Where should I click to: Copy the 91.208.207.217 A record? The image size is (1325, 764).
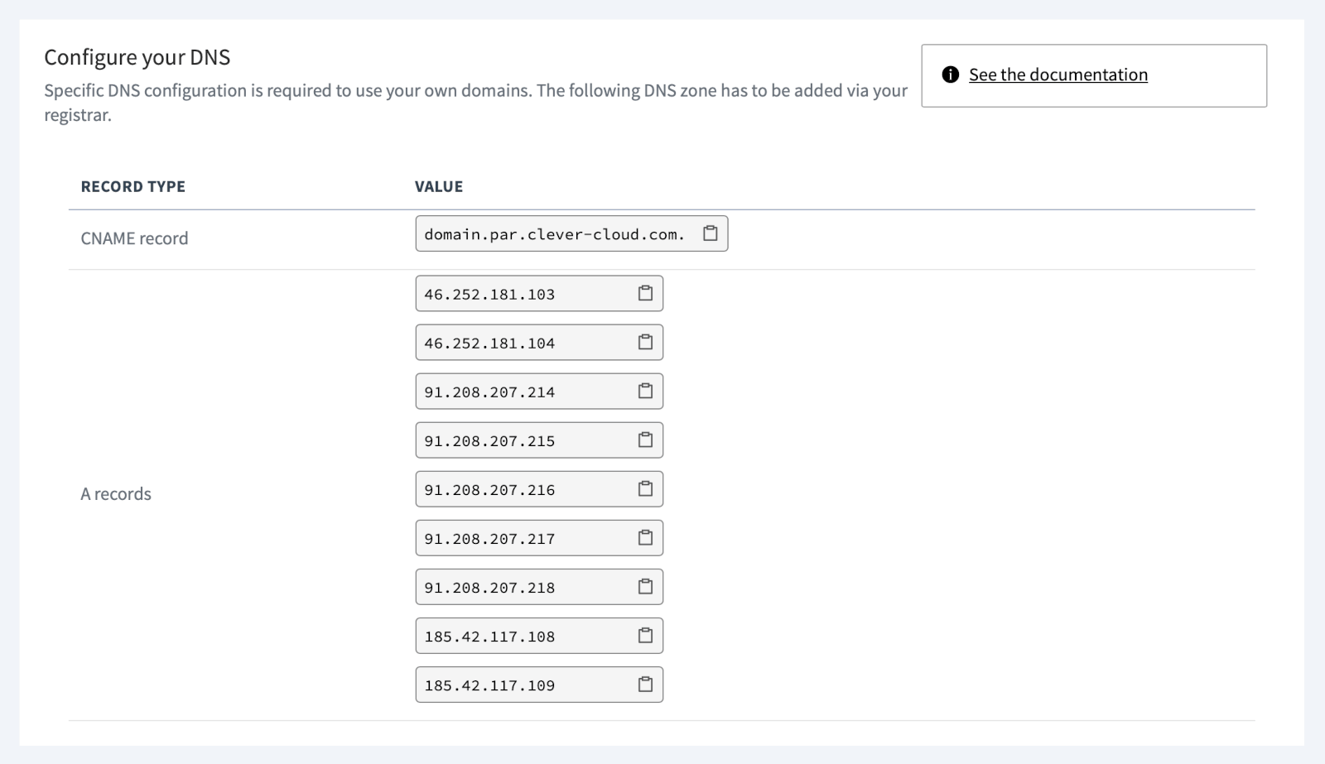coord(647,537)
